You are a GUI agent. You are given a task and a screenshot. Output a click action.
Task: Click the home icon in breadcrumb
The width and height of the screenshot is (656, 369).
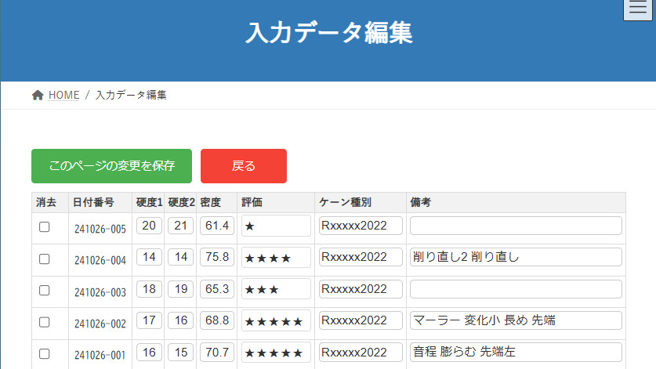pyautogui.click(x=38, y=95)
